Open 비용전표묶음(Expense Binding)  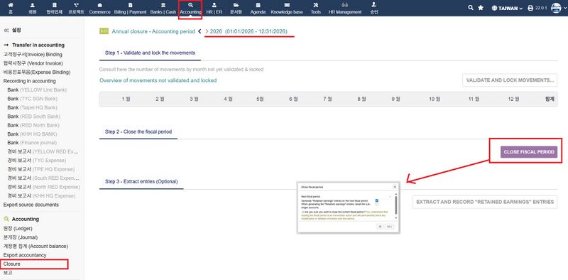37,72
